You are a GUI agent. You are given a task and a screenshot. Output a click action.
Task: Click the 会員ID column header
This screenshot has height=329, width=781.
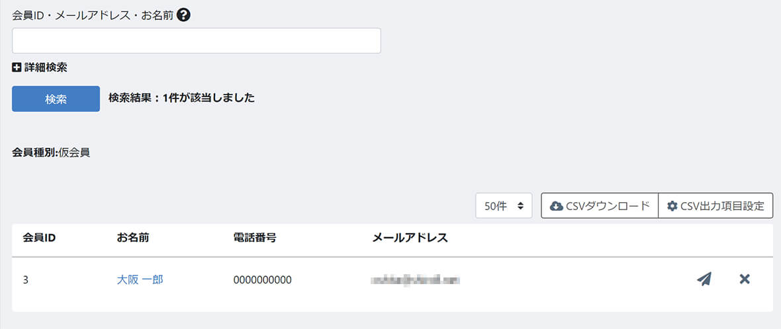(39, 238)
